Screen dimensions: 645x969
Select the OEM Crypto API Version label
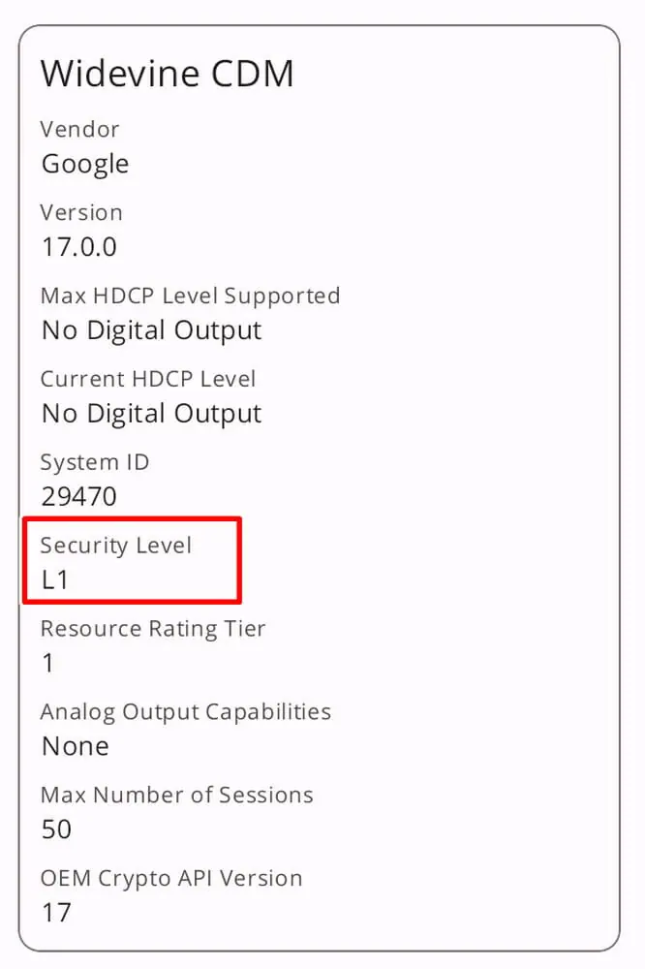point(171,879)
